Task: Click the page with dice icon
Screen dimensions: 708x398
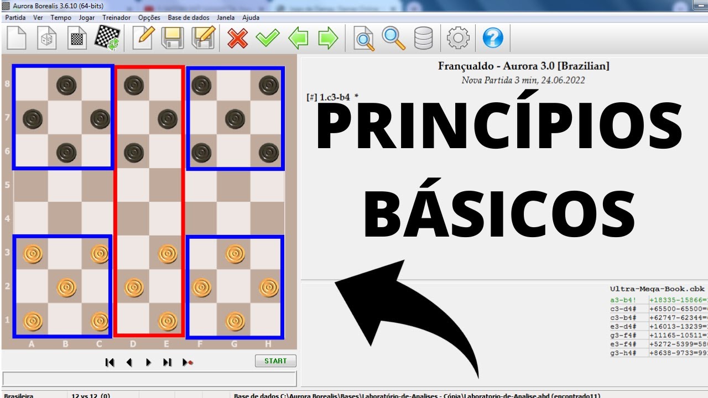Action: click(48, 38)
